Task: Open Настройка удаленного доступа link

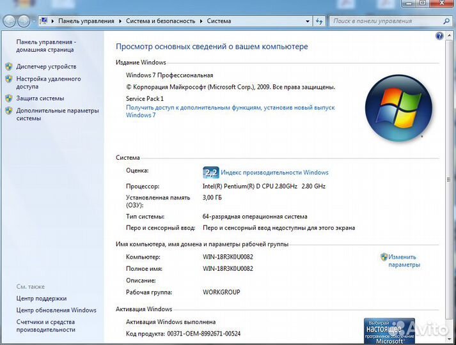Action: tap(48, 83)
